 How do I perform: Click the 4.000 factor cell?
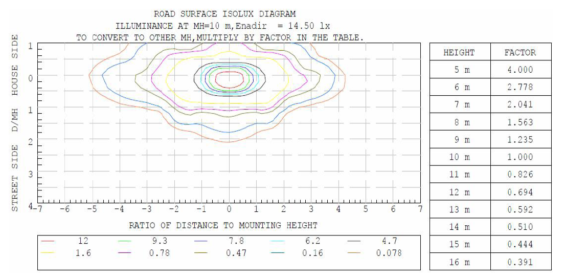pos(520,70)
